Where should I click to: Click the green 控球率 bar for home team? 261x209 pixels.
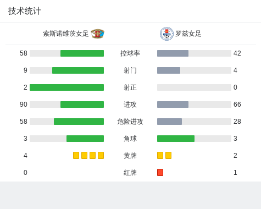click(82, 53)
